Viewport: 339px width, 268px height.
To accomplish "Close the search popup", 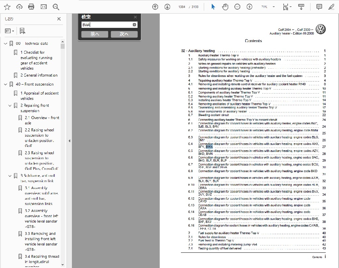I will (x=135, y=17).
